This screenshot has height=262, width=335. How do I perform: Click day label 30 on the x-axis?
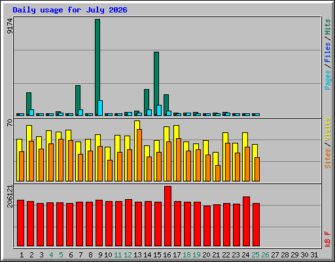(305, 255)
